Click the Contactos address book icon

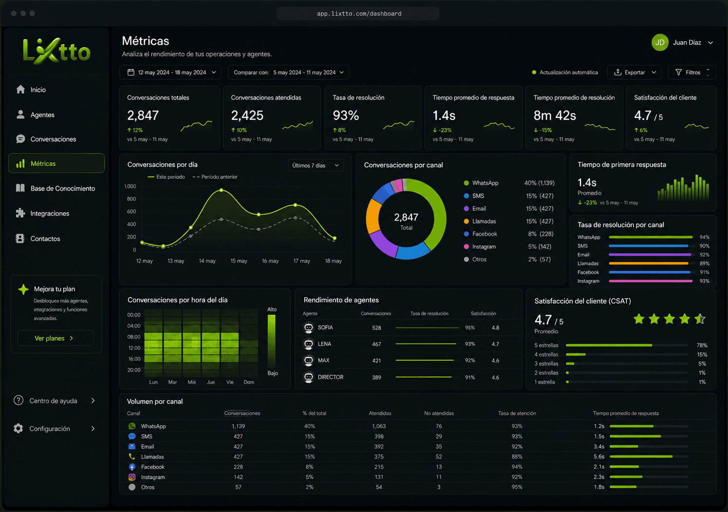pyautogui.click(x=20, y=238)
